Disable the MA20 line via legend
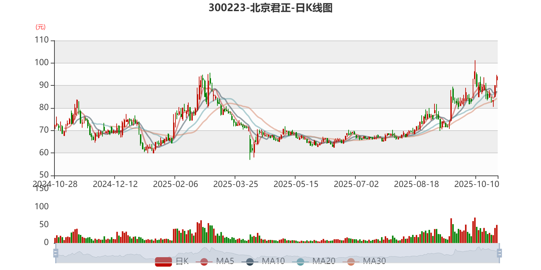Viewport: 541px width, 270px height. (x=313, y=261)
